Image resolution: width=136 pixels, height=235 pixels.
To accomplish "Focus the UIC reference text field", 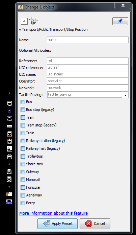I will click(88, 68).
